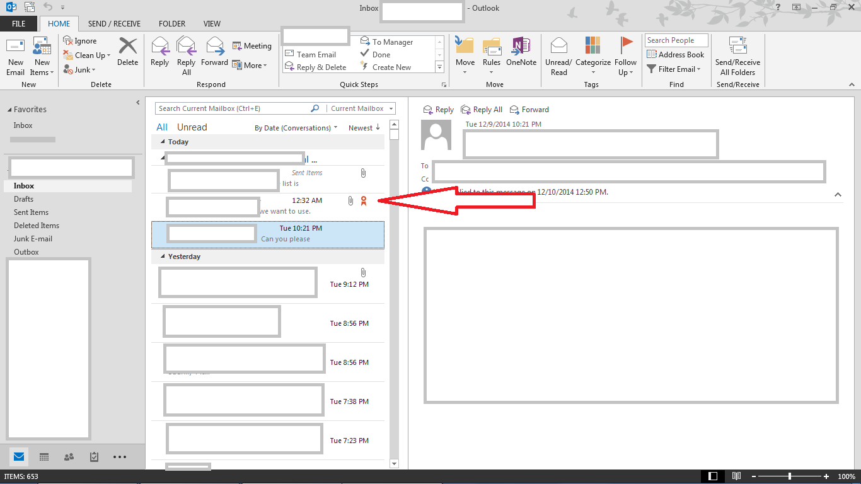Image resolution: width=861 pixels, height=484 pixels.
Task: Switch to the SEND / RECEIVE tab
Action: tap(115, 24)
